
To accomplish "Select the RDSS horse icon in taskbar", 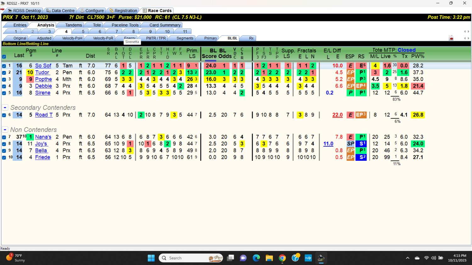I will tap(321, 258).
